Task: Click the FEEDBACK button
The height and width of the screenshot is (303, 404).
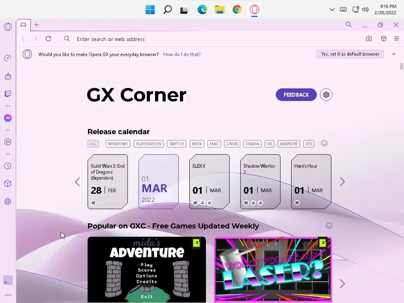Action: pyautogui.click(x=296, y=95)
